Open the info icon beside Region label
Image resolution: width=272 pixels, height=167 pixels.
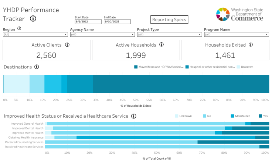point(19,28)
